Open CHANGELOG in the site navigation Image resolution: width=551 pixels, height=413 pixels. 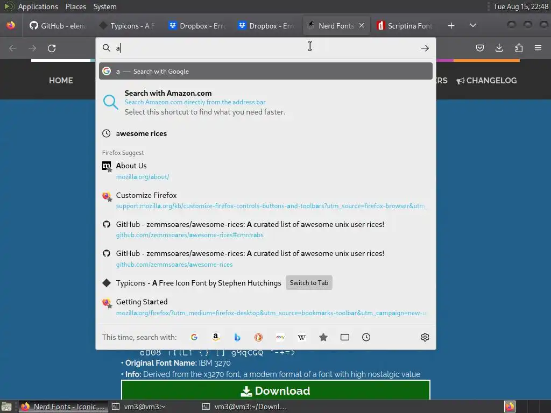coord(486,81)
